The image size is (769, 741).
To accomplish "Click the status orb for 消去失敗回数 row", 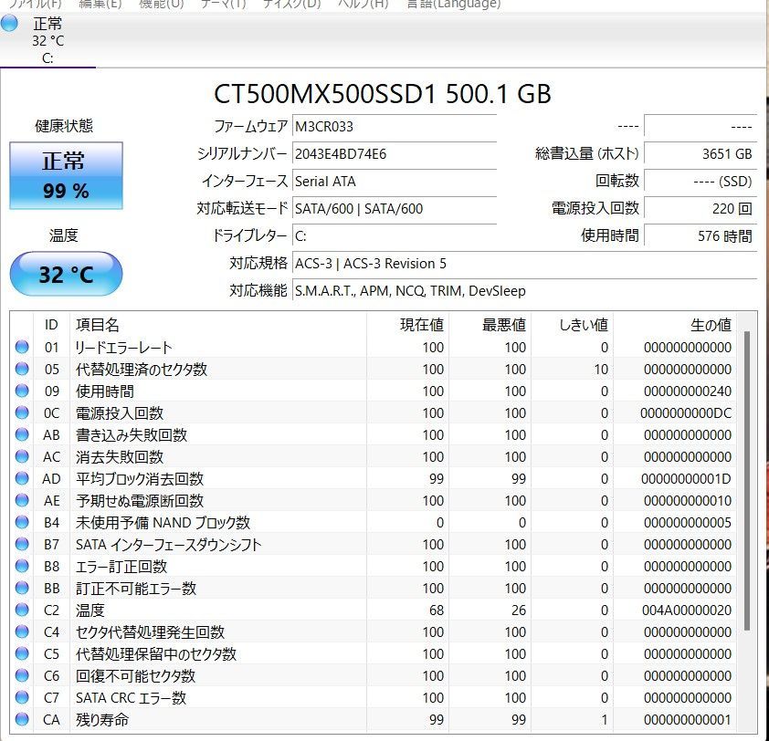I will [22, 457].
